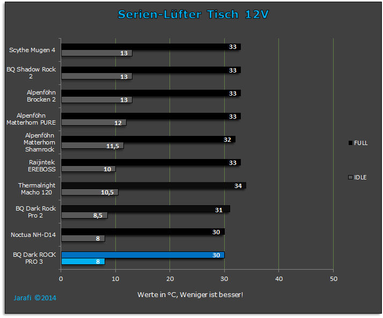Click Matterhorn PURE IDLE bar 12
The width and height of the screenshot is (383, 318).
pos(94,122)
